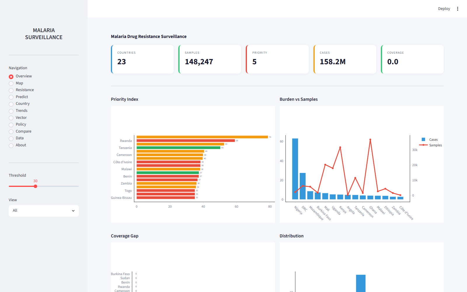
Task: Select the Data navigation option
Action: tap(16, 138)
